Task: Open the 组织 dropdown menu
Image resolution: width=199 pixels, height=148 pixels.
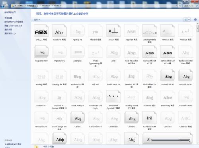Action: 37,20
